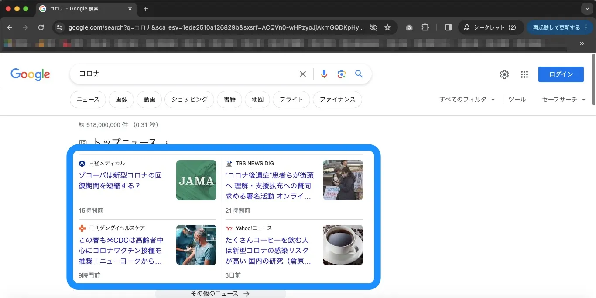Toggle the browser side panel icon
The image size is (596, 298).
point(448,27)
